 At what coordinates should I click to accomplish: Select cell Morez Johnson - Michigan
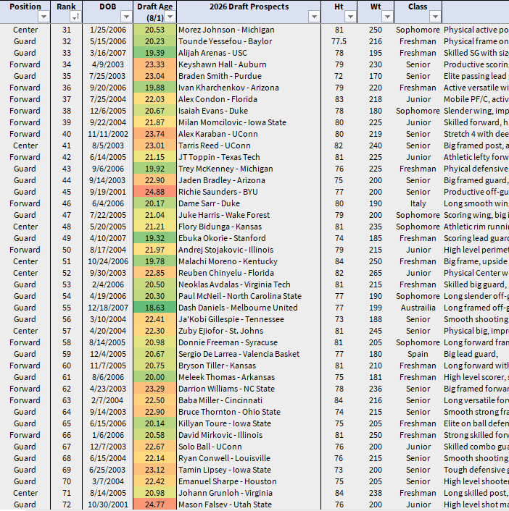click(249, 30)
